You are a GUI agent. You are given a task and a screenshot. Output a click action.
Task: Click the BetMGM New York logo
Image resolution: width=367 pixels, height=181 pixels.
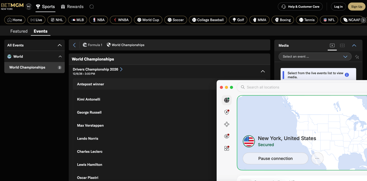tap(12, 6)
